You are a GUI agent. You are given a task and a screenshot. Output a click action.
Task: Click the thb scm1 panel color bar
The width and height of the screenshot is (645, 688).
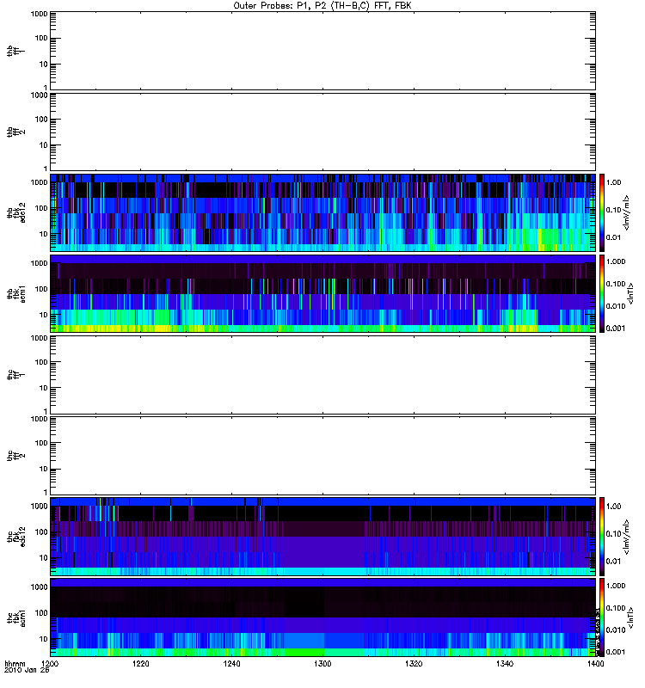click(x=602, y=293)
